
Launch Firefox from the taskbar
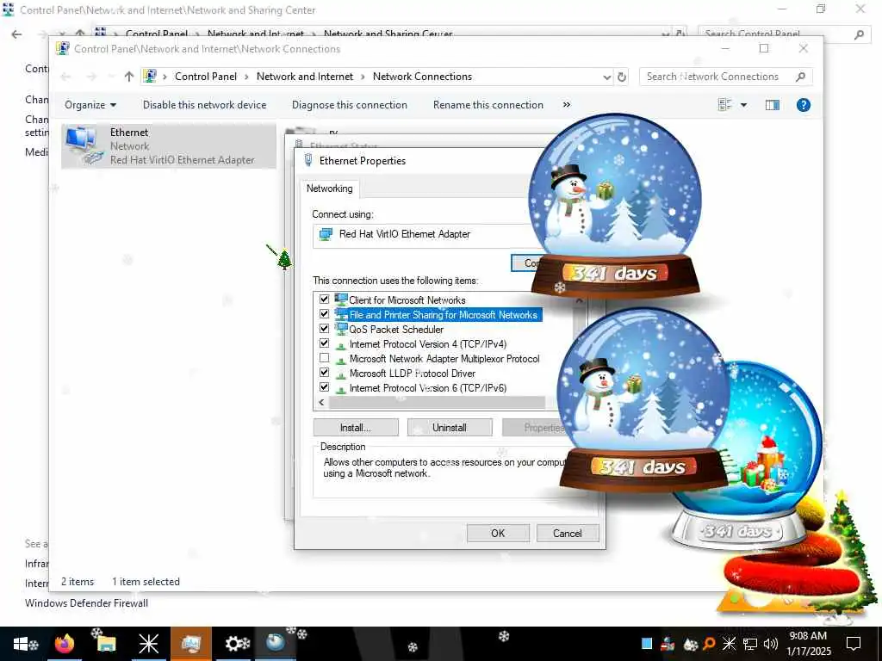click(65, 644)
